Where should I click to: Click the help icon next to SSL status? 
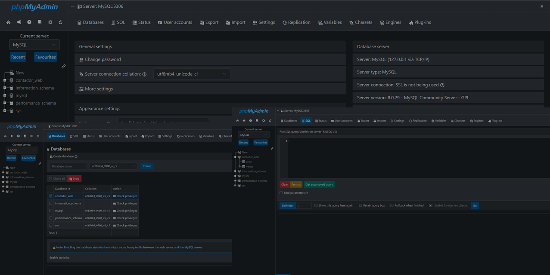coord(442,85)
